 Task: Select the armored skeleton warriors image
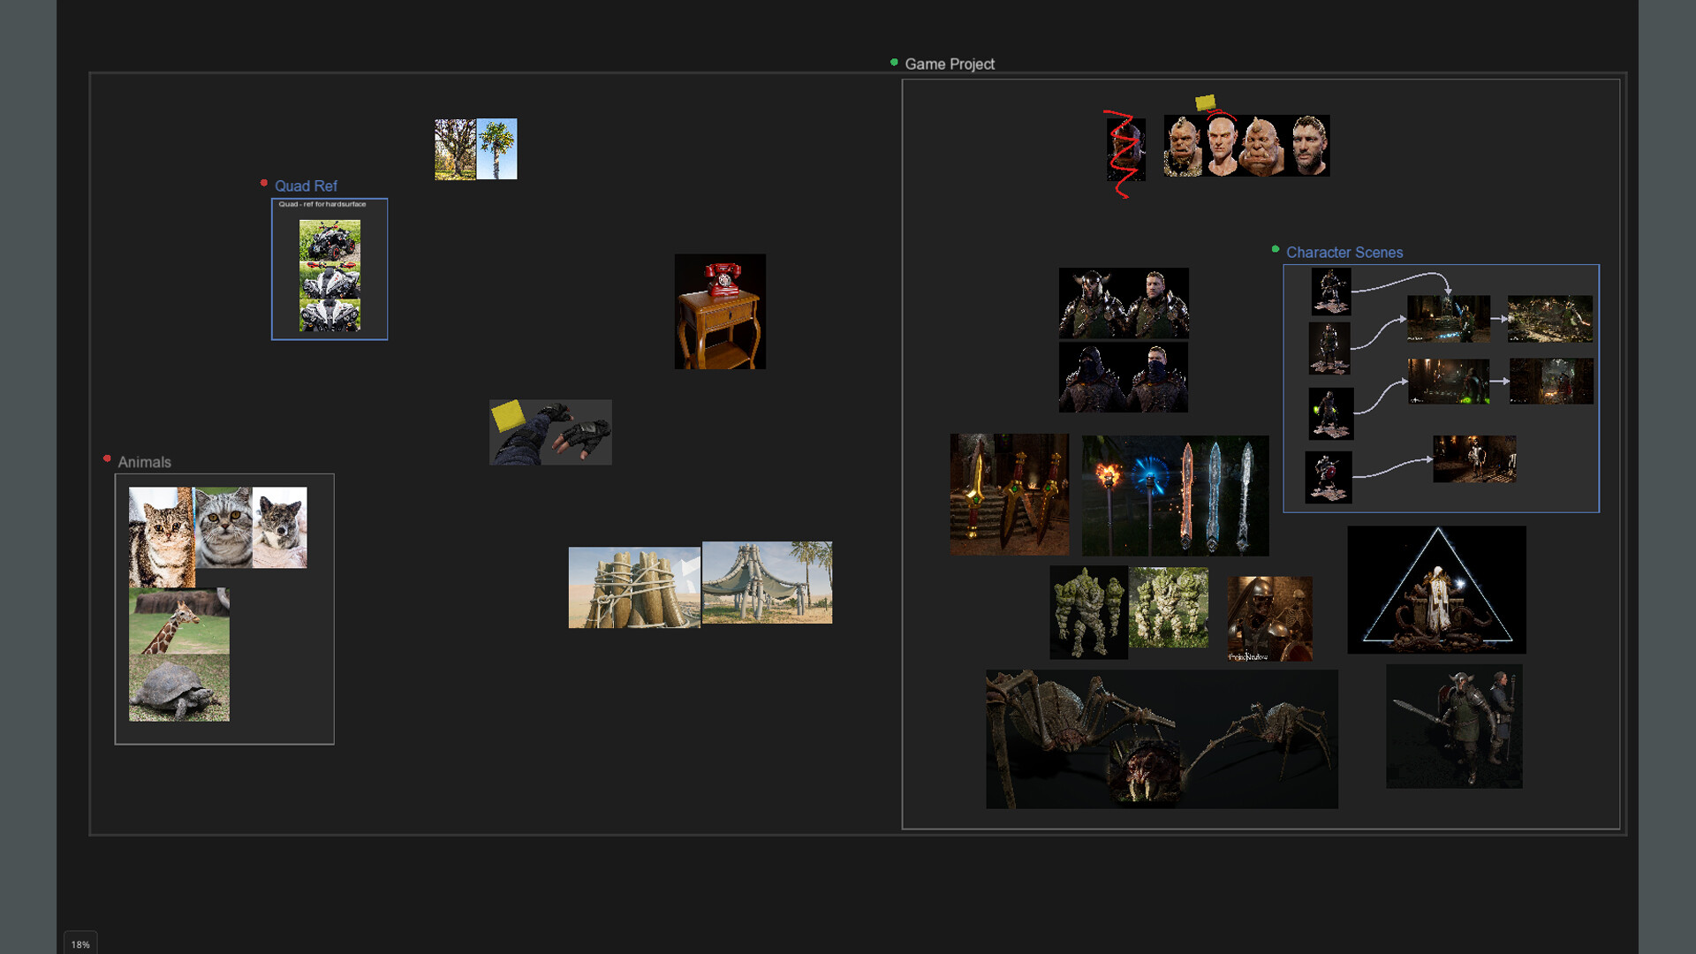[x=1269, y=618]
